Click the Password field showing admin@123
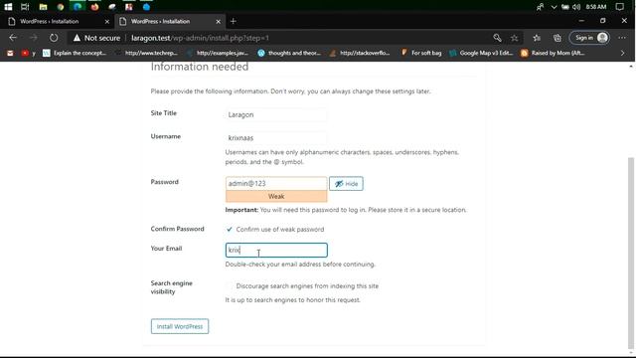Screen dimensions: 636x358 tap(276, 183)
